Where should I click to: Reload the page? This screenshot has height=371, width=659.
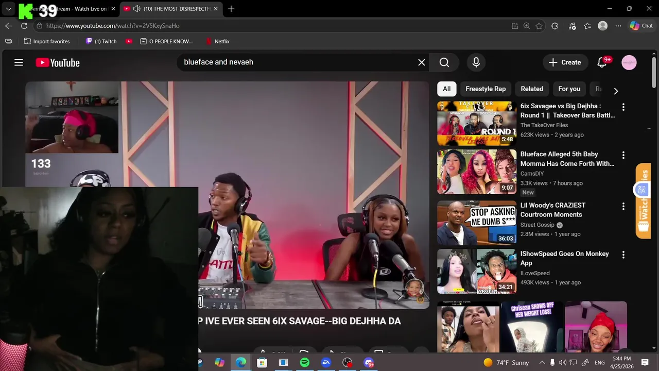click(24, 26)
